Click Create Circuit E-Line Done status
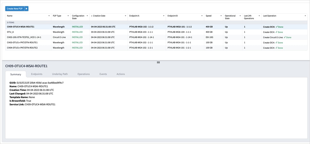310x144 pixels. pyautogui.click(x=277, y=37)
